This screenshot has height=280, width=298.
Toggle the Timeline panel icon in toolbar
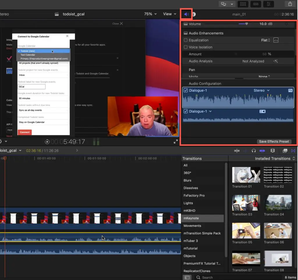(256, 4)
